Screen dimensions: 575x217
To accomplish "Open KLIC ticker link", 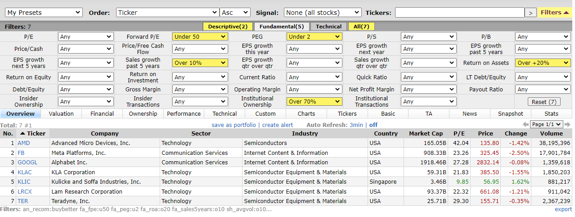I will (24, 182).
